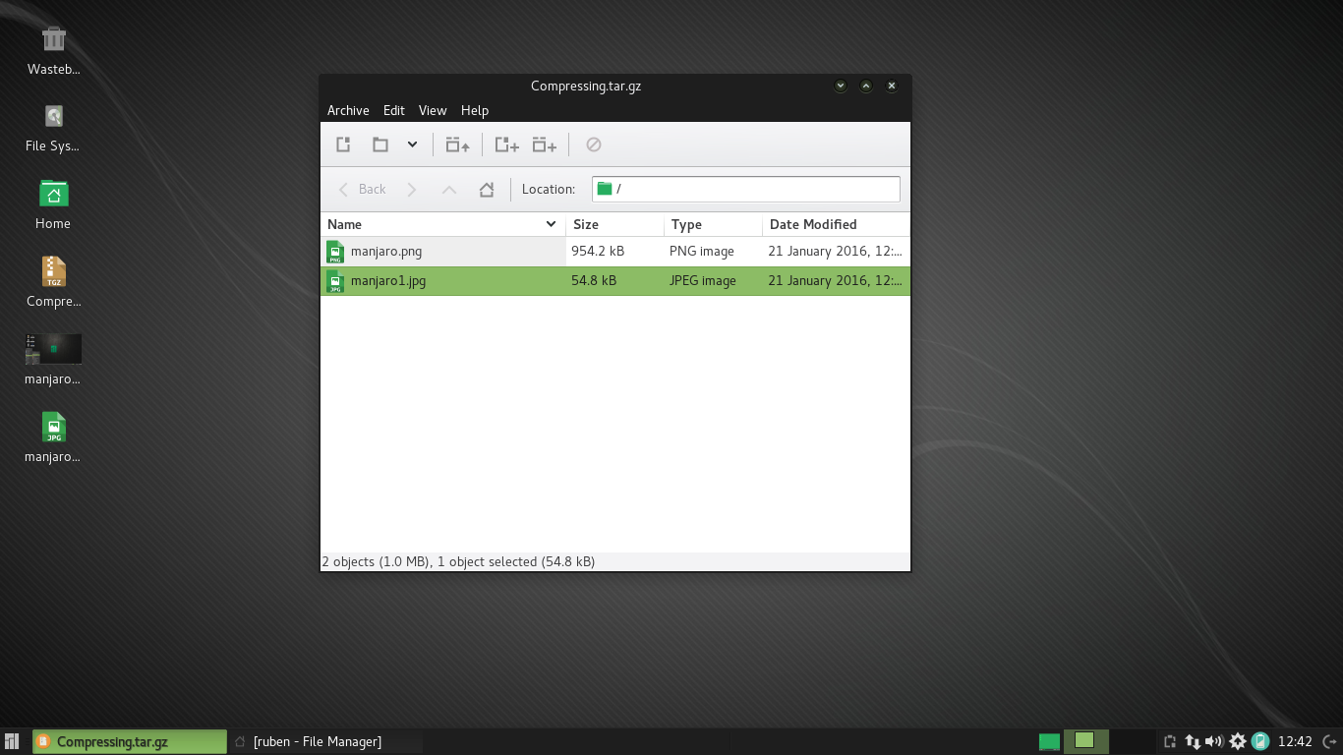Open the Edit menu

tap(394, 110)
